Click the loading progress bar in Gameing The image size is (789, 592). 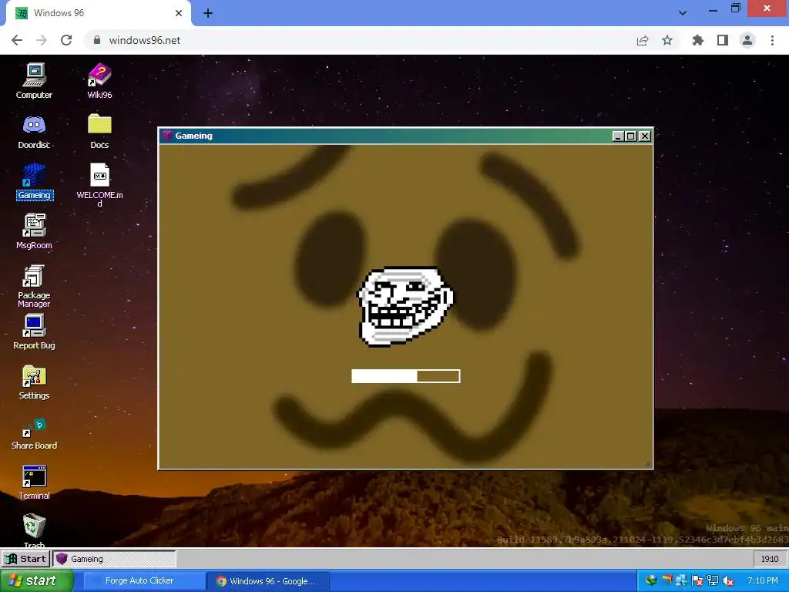[405, 376]
